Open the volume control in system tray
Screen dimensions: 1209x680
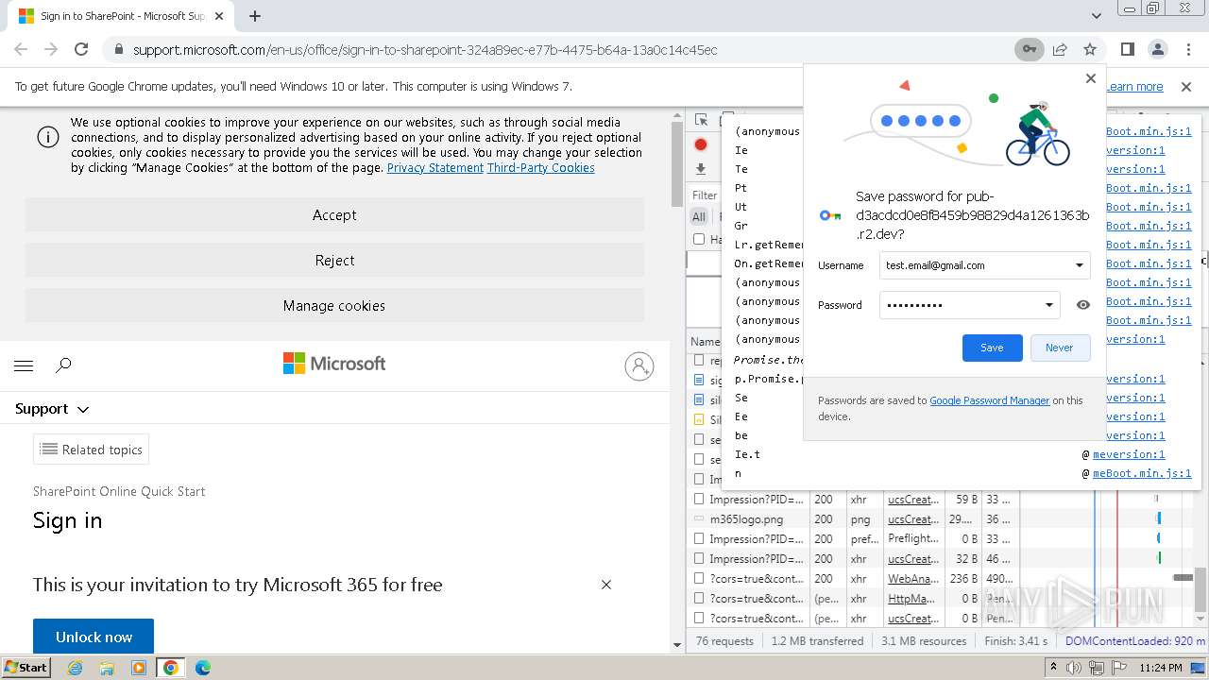(1074, 668)
